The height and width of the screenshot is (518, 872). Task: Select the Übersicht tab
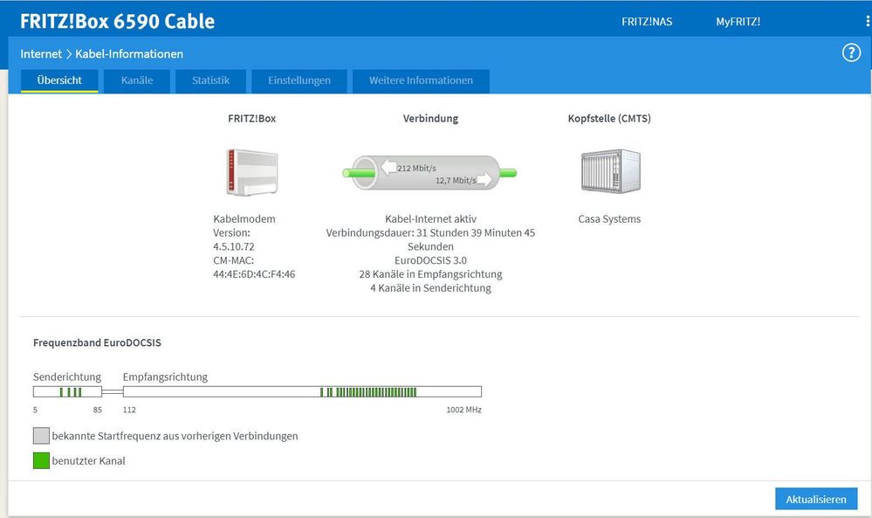(x=59, y=80)
